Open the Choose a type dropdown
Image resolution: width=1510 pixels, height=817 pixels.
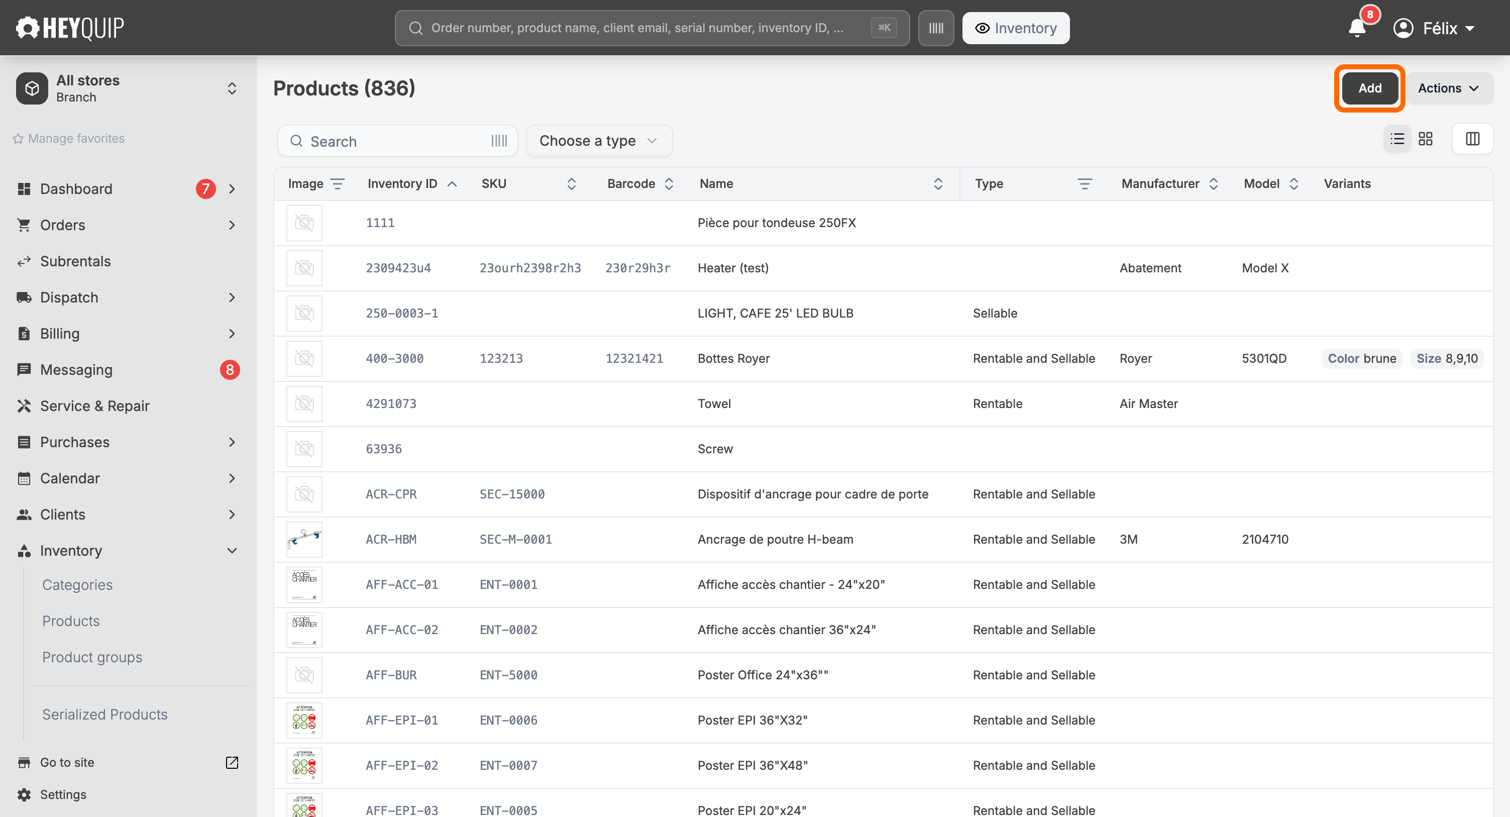pyautogui.click(x=599, y=141)
